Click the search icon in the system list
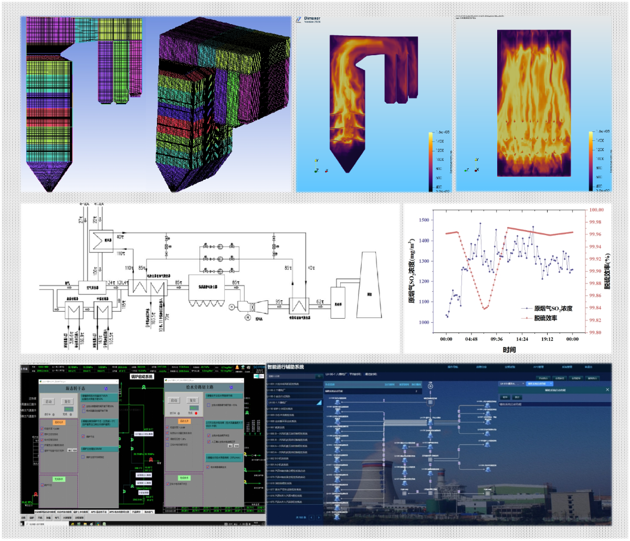 pos(319,376)
